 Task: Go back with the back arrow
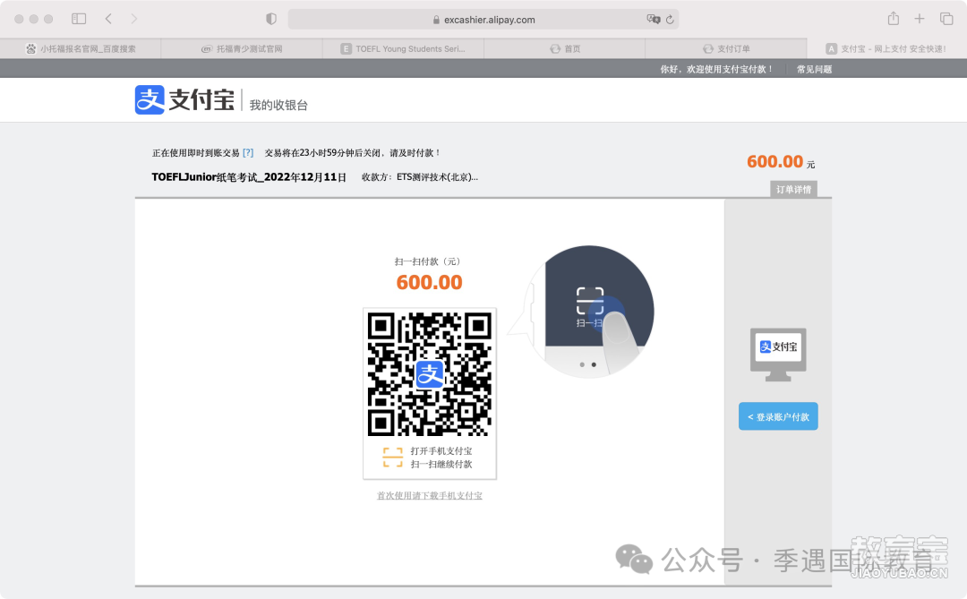click(108, 19)
